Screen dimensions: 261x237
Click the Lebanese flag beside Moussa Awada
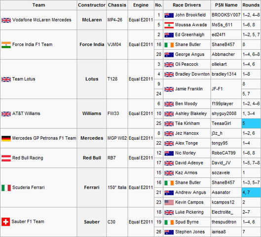coord(169,25)
